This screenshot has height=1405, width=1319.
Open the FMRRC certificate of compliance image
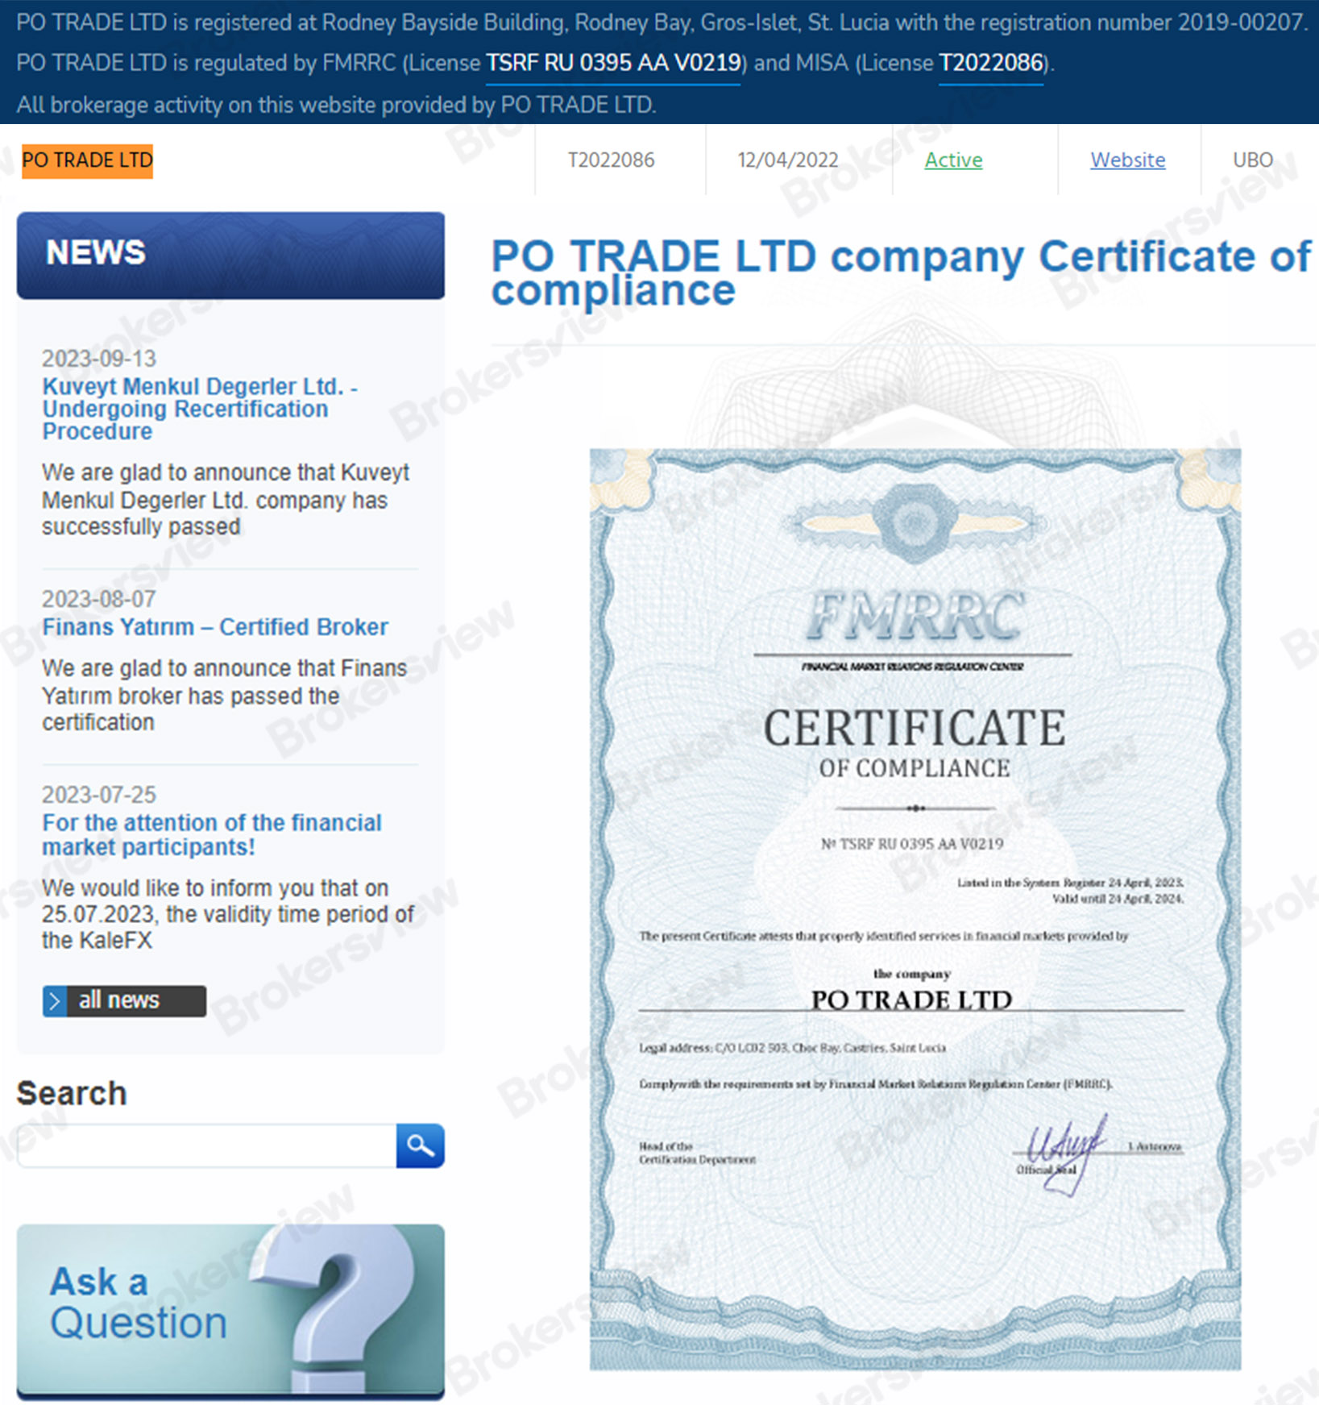tap(915, 908)
